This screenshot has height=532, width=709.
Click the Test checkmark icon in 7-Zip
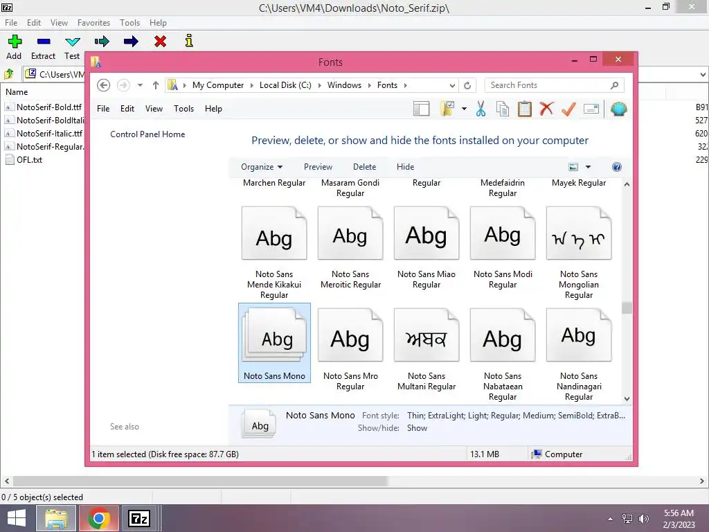(x=72, y=42)
